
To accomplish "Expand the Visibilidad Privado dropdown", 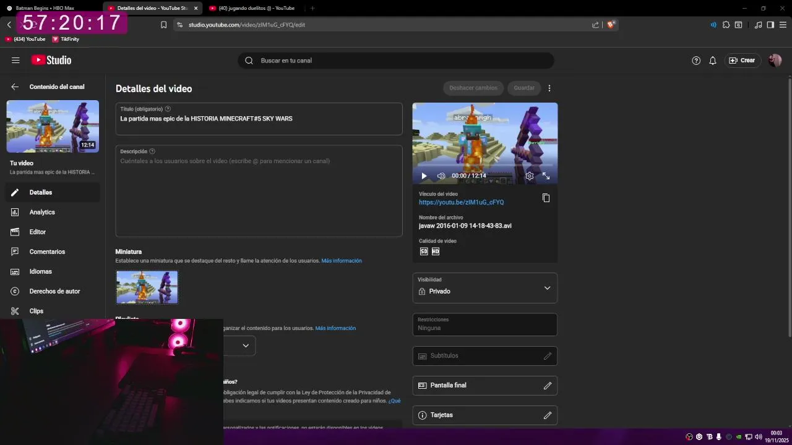I will (x=485, y=288).
